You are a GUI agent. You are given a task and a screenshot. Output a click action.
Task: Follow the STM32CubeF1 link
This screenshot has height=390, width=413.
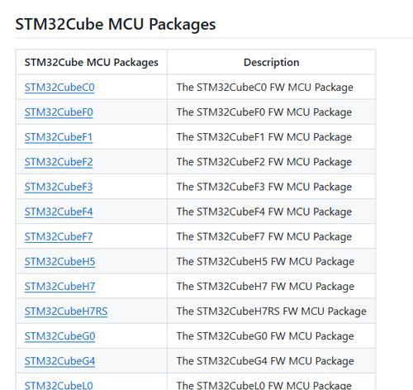tap(59, 137)
